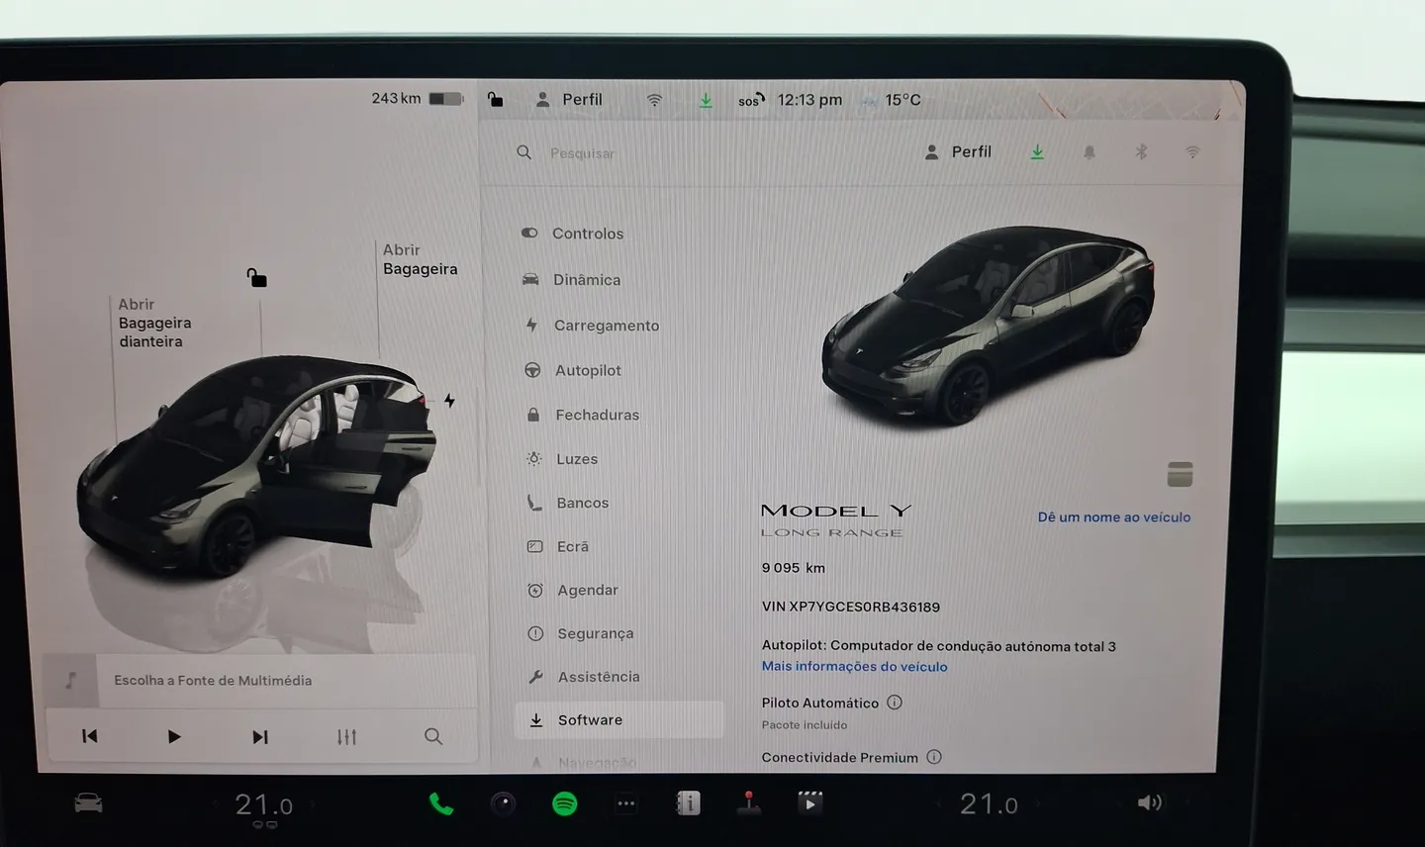This screenshot has width=1425, height=847.
Task: Tap the Wi-Fi icon in top status bar
Action: tap(654, 100)
